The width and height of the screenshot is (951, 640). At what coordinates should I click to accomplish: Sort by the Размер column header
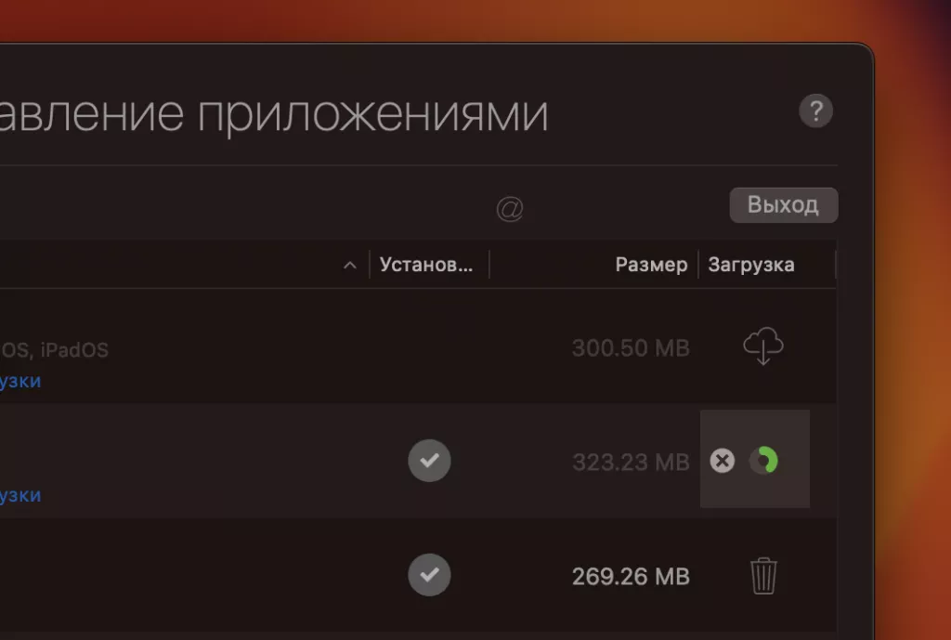coord(651,265)
